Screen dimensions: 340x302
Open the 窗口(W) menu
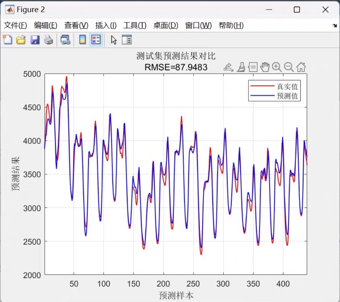tap(198, 26)
